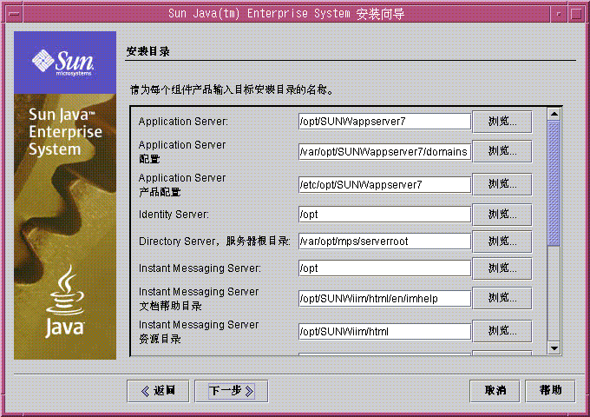Edit the /opt/SUNWiim/html/en/imhelp field
Screen dimensions: 590x417
point(384,298)
